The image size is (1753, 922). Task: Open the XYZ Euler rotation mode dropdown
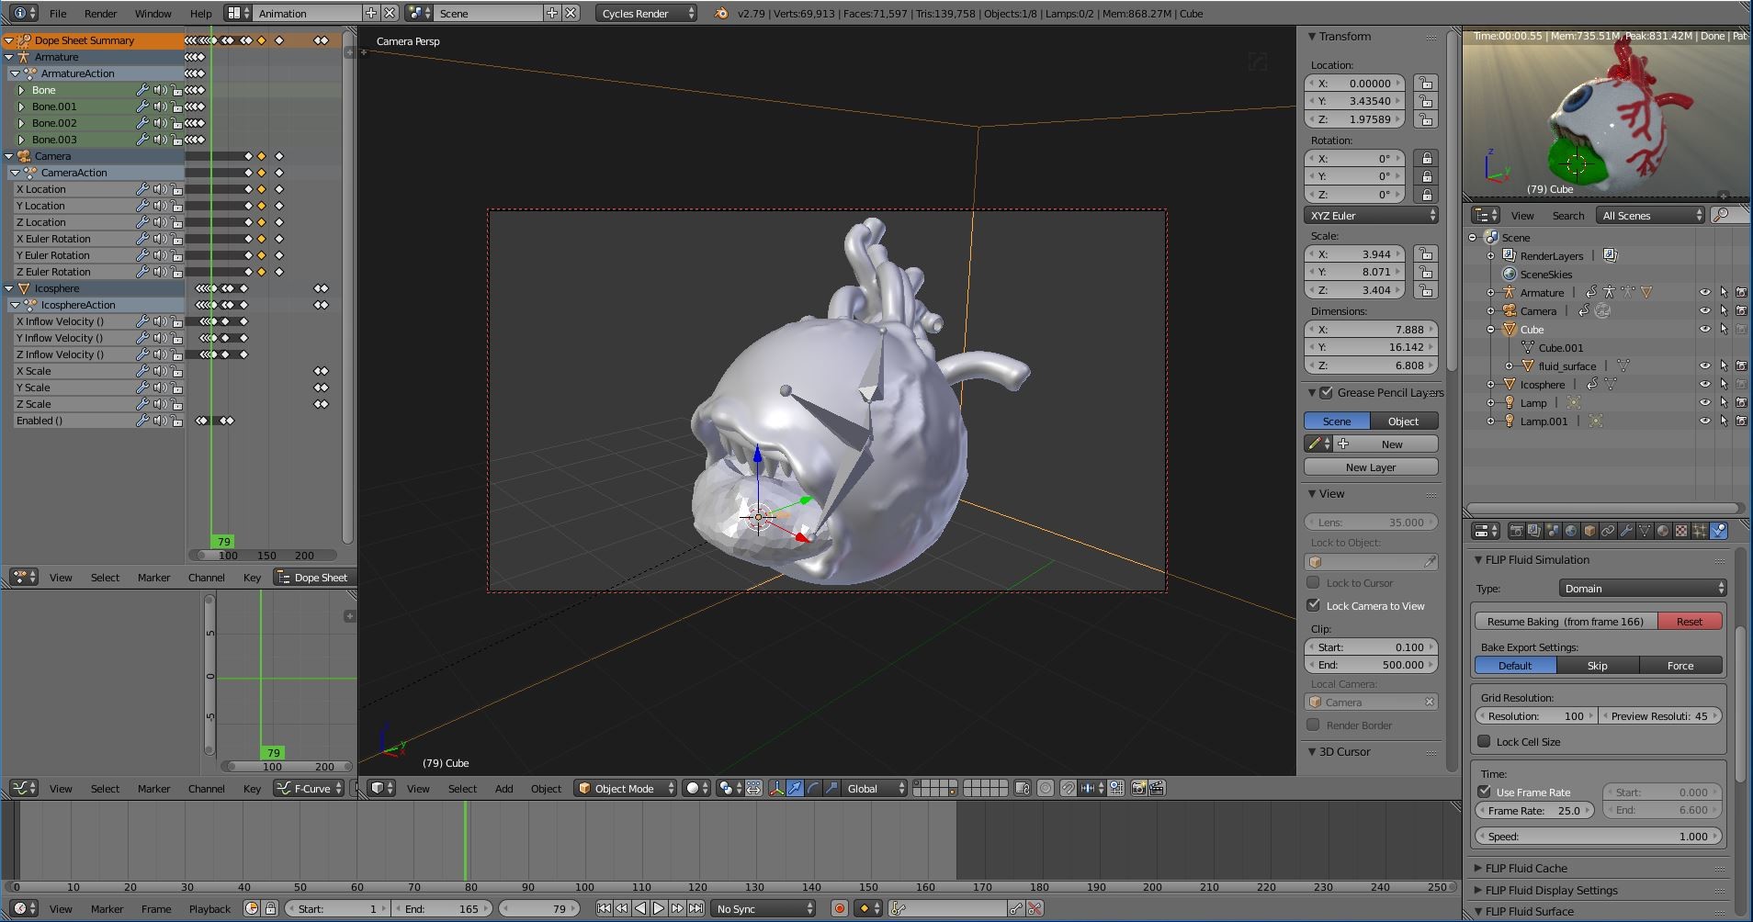point(1371,215)
